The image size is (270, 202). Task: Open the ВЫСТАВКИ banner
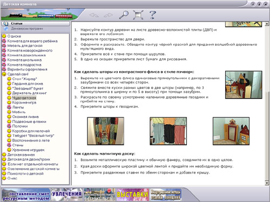tap(133, 194)
